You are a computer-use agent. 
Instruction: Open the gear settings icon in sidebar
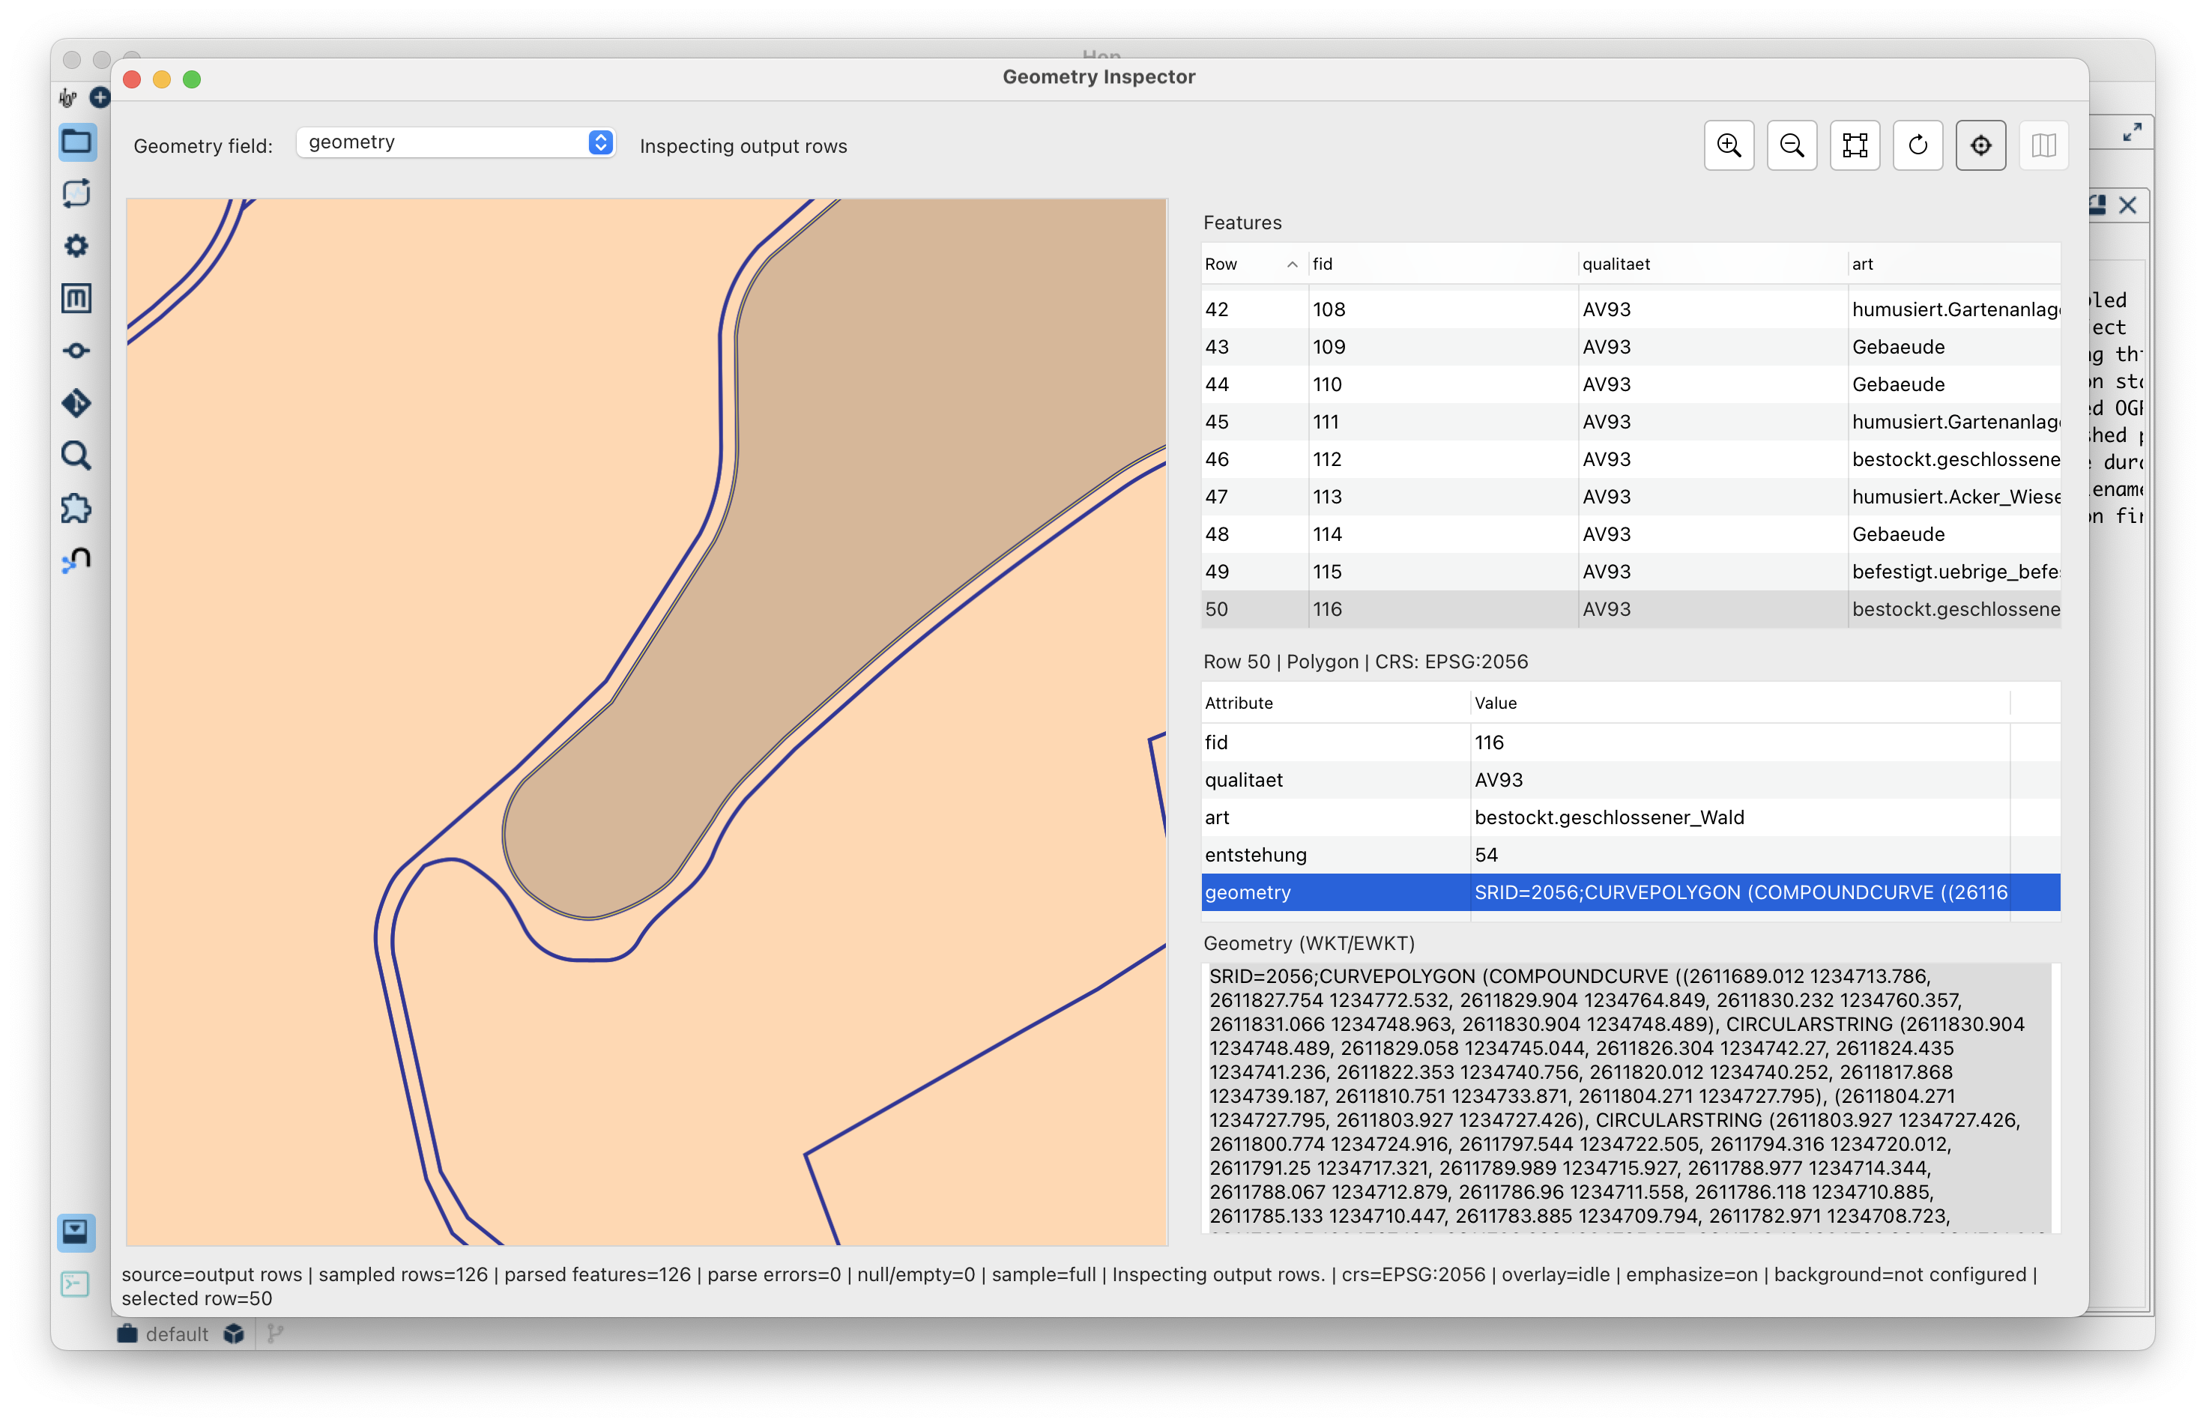(76, 246)
